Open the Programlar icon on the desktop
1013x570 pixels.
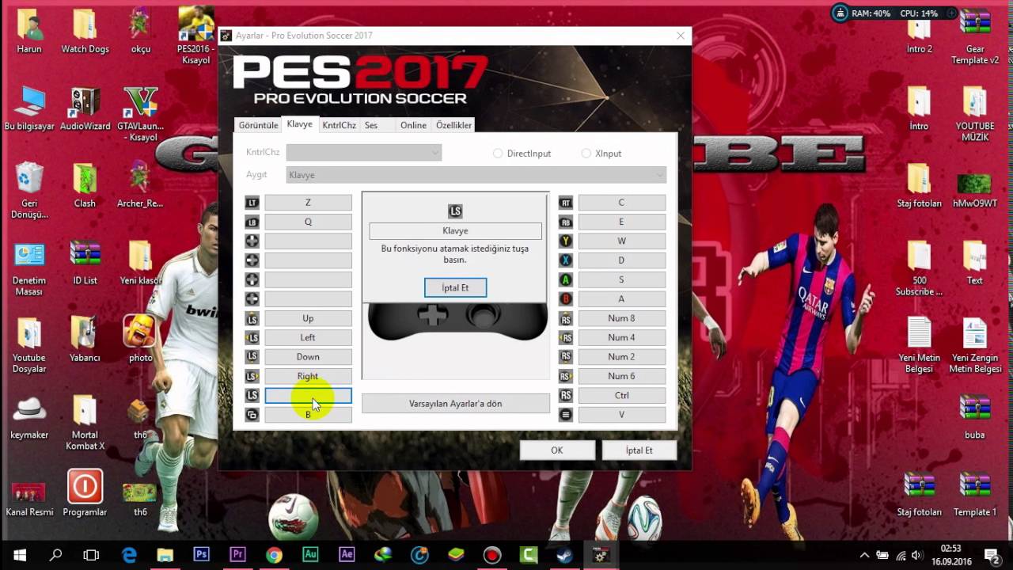point(85,493)
